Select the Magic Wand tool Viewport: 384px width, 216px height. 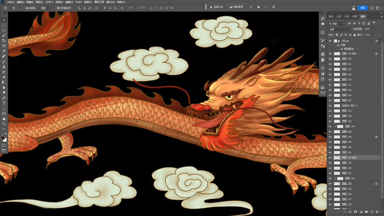point(4,35)
